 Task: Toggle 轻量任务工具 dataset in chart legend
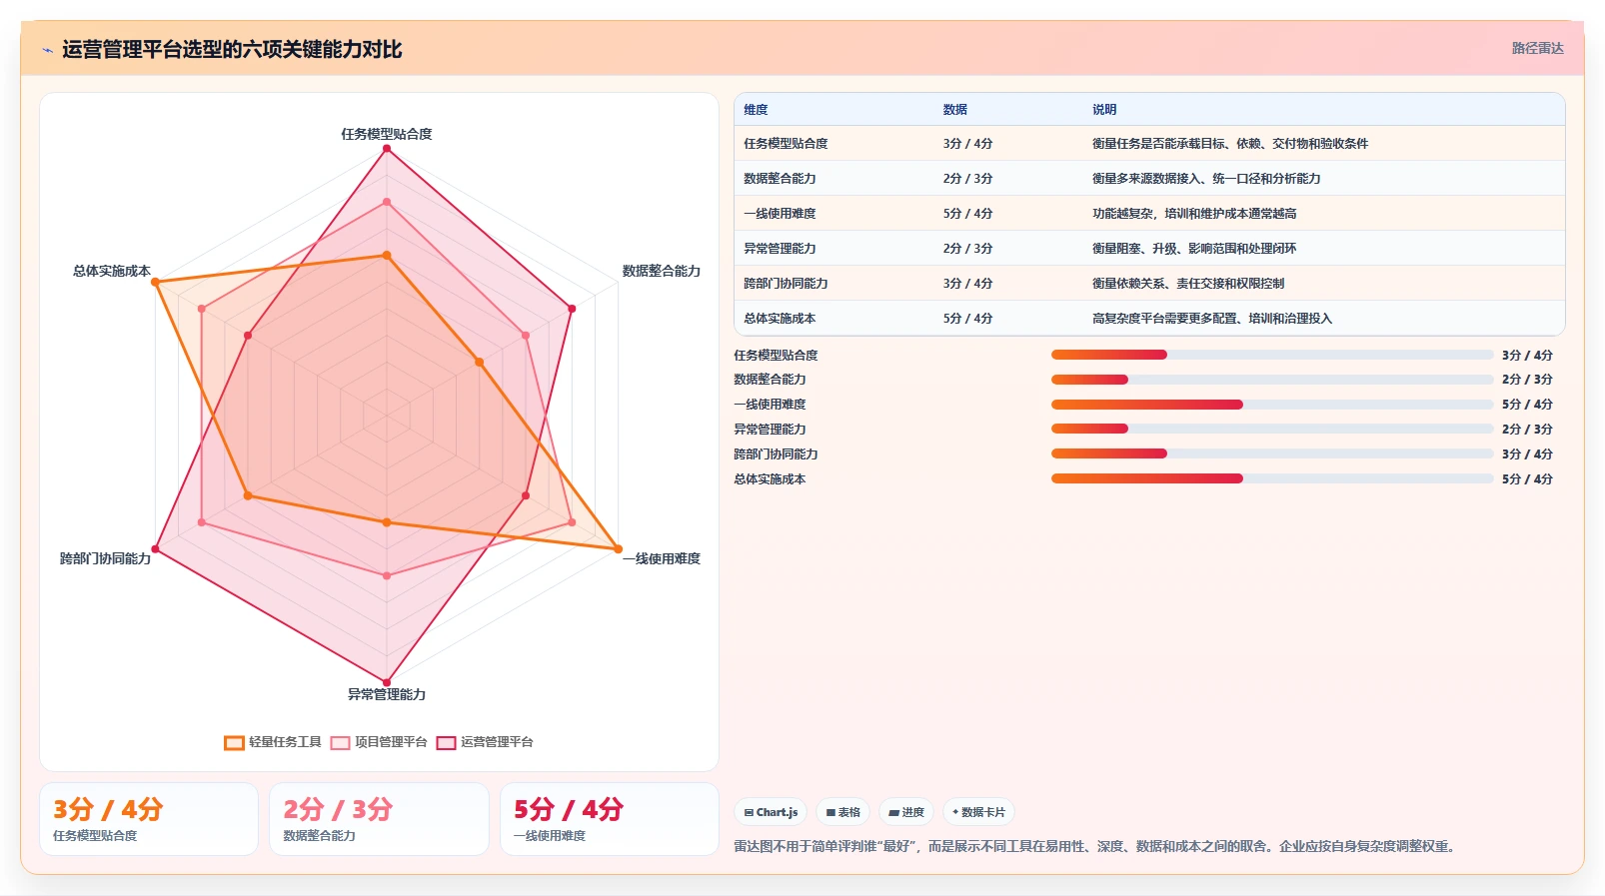point(273,742)
